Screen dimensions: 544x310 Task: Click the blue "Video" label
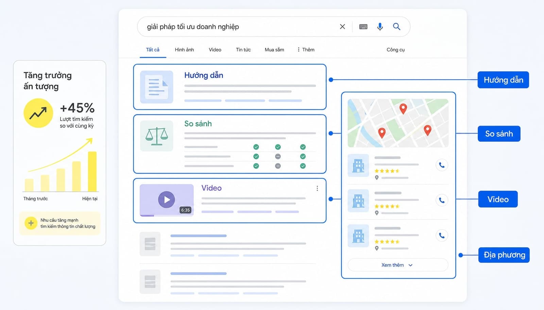(x=498, y=199)
